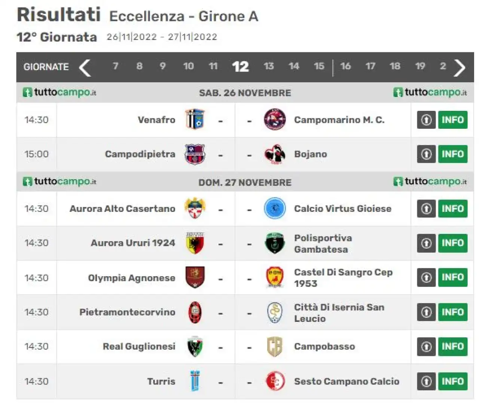Viewport: 479px width, 405px height.
Task: Show next giornate with right chevron
Action: tap(459, 67)
